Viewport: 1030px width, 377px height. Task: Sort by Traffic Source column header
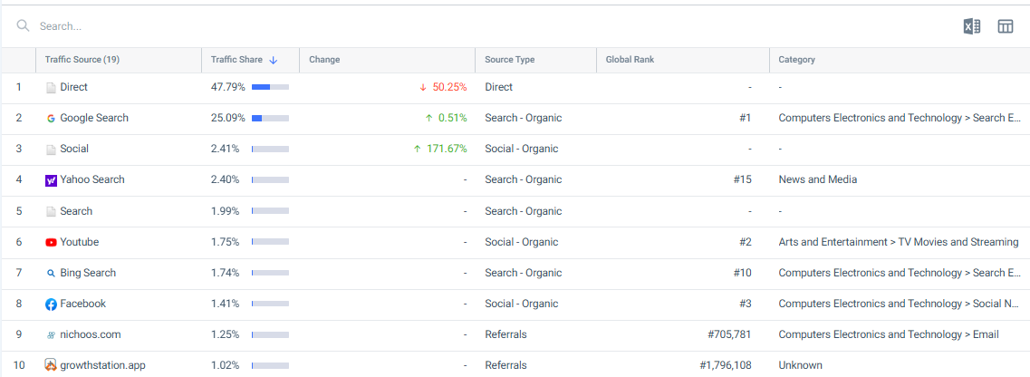point(82,60)
